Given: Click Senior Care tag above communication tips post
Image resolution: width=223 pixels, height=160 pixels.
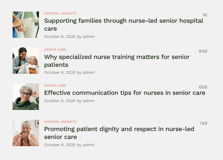Looking at the screenshot, I should [x=55, y=86].
